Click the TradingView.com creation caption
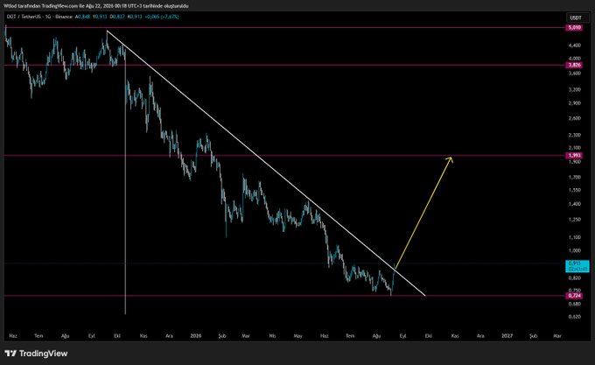The width and height of the screenshot is (595, 365). coord(96,6)
